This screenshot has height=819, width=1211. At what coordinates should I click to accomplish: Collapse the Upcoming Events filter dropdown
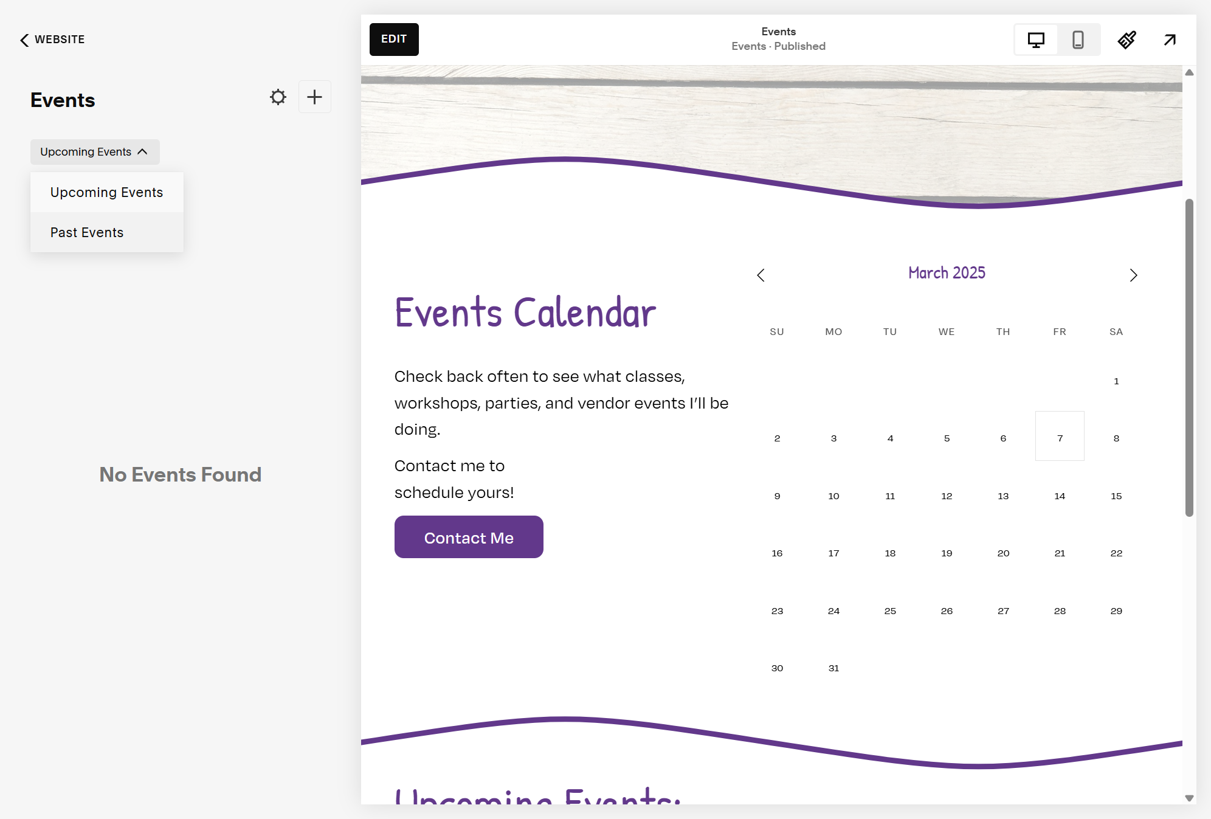[x=95, y=151]
